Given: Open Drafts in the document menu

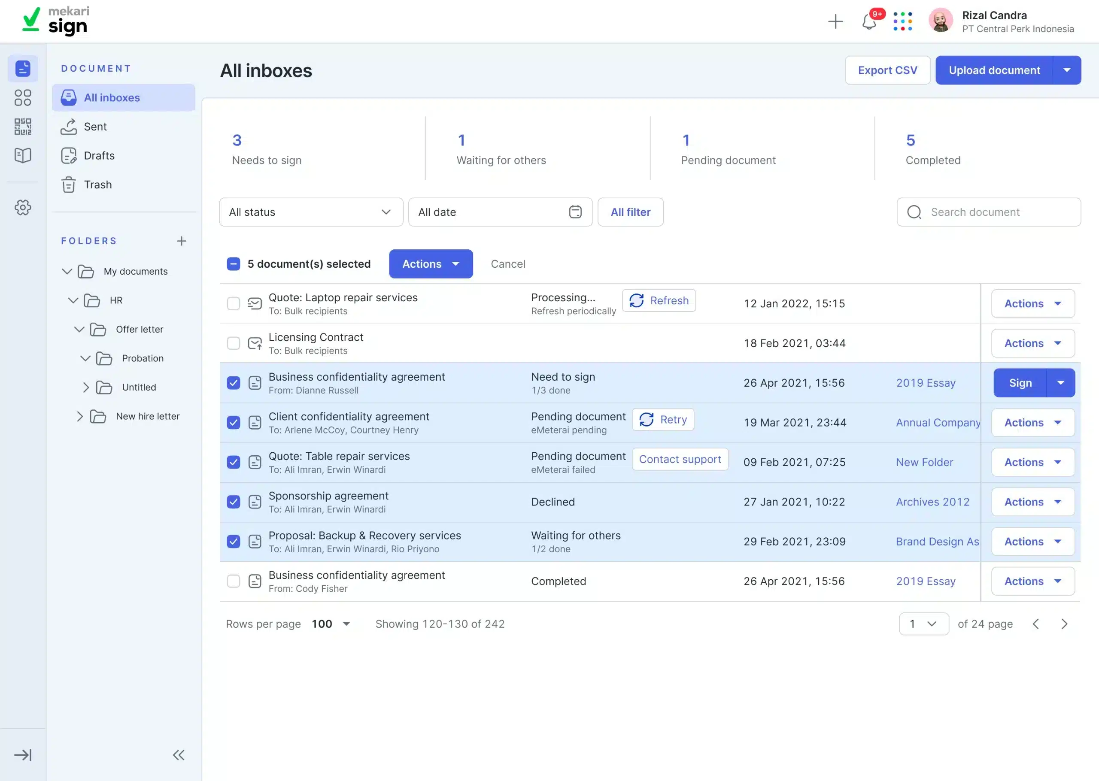Looking at the screenshot, I should 99,156.
